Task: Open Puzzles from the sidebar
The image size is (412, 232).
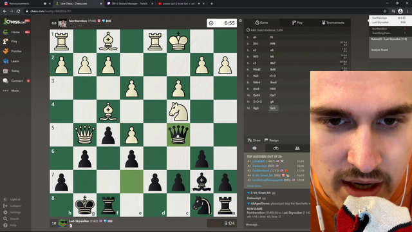Action: click(16, 51)
